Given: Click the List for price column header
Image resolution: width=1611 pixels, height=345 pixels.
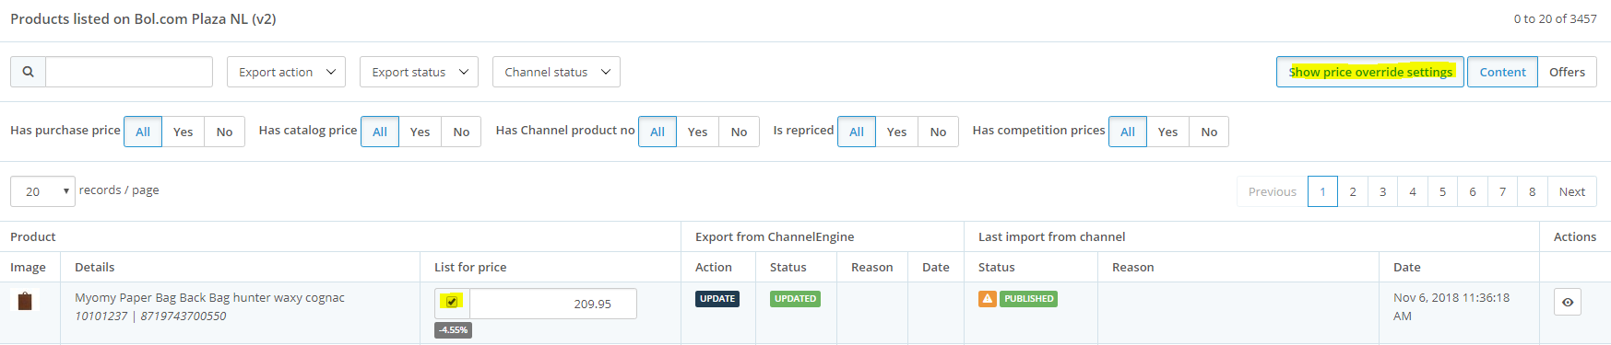Looking at the screenshot, I should [x=470, y=267].
